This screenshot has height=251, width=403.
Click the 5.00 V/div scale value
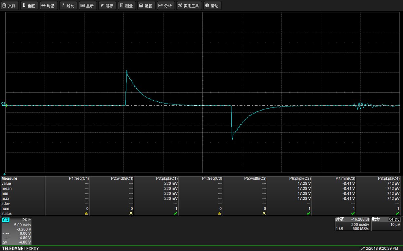tap(23, 225)
